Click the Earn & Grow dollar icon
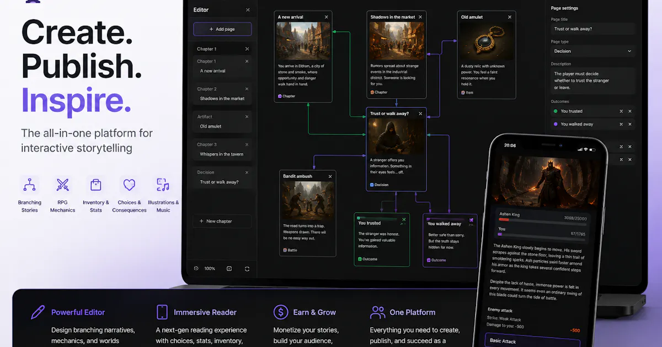662x347 pixels. pyautogui.click(x=281, y=312)
